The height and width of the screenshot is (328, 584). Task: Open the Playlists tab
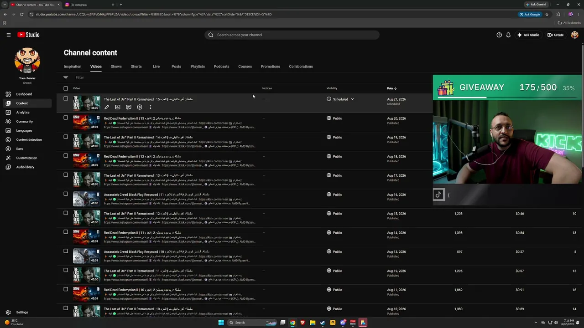pos(198,67)
